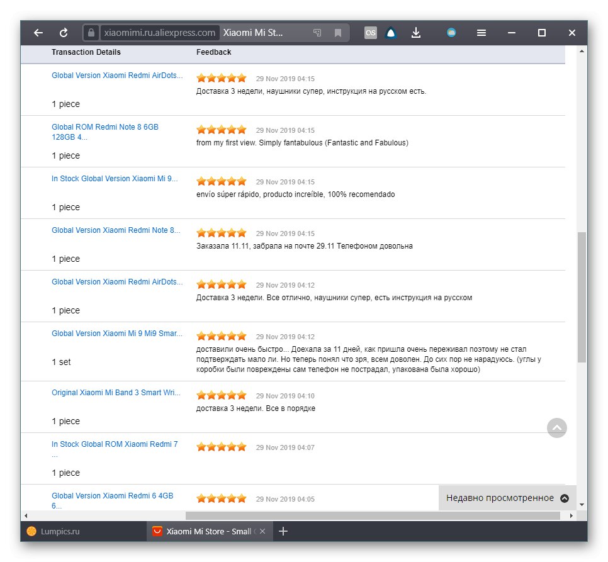608x562 pixels.
Task: Open the Global Version Xiaomi Redmi Note 8 link
Action: tap(116, 230)
